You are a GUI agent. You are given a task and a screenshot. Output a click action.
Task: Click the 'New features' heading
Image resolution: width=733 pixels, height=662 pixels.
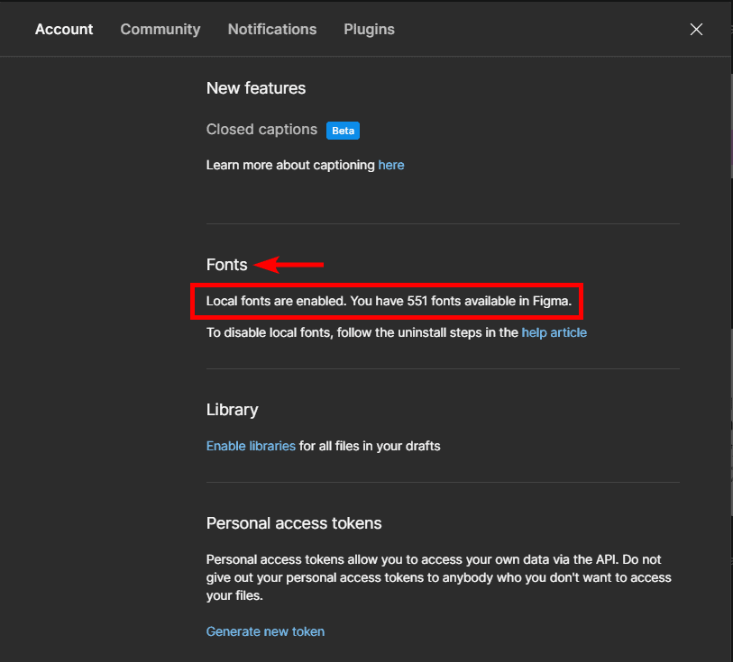pyautogui.click(x=256, y=88)
